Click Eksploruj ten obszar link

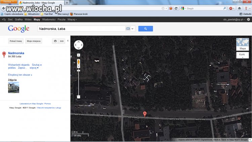(20, 75)
